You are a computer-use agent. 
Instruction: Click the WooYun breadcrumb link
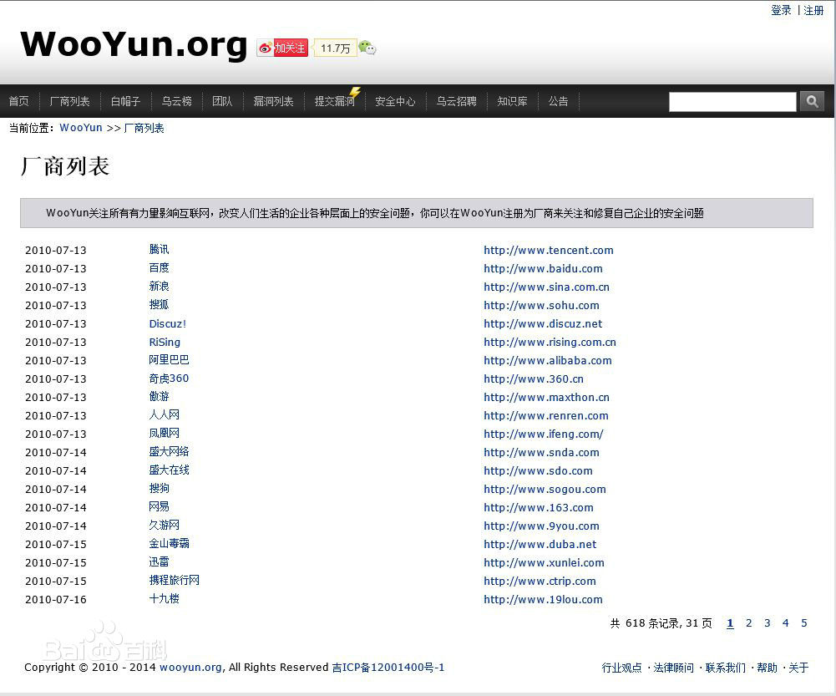(81, 128)
